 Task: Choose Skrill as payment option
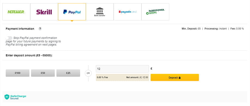[44, 12]
